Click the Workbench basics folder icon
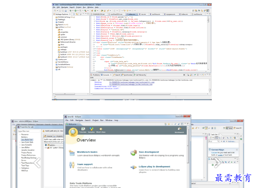This screenshot has height=188, width=254. [x=72, y=153]
